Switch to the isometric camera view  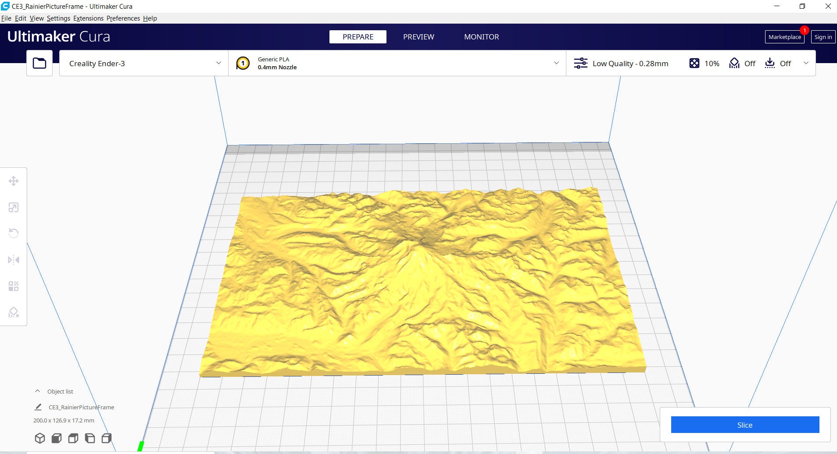(40, 438)
